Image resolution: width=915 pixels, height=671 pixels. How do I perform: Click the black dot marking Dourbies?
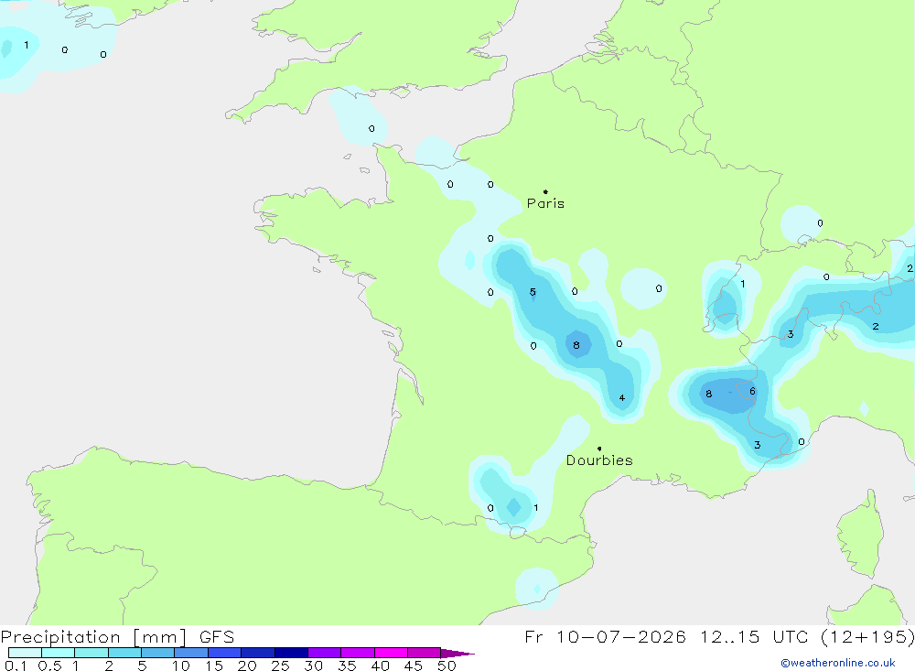599,449
